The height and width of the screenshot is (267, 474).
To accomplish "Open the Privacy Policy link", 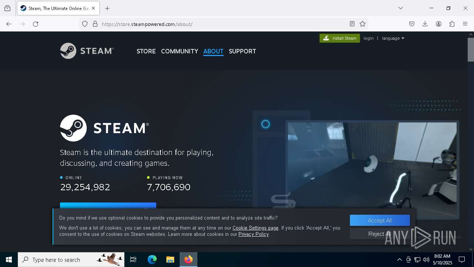I will [254, 234].
